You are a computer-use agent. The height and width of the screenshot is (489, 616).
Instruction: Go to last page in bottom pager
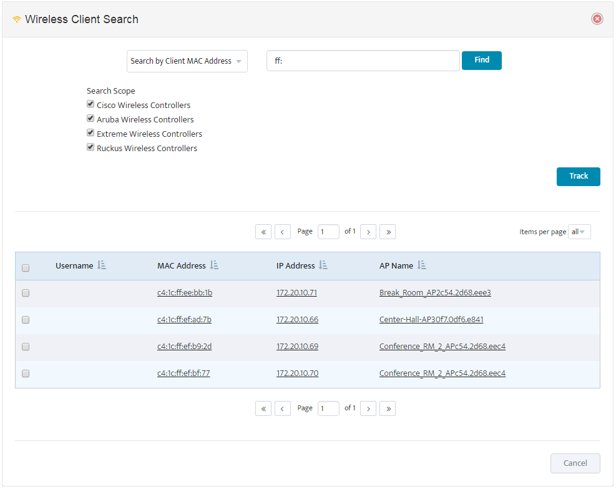coord(388,408)
